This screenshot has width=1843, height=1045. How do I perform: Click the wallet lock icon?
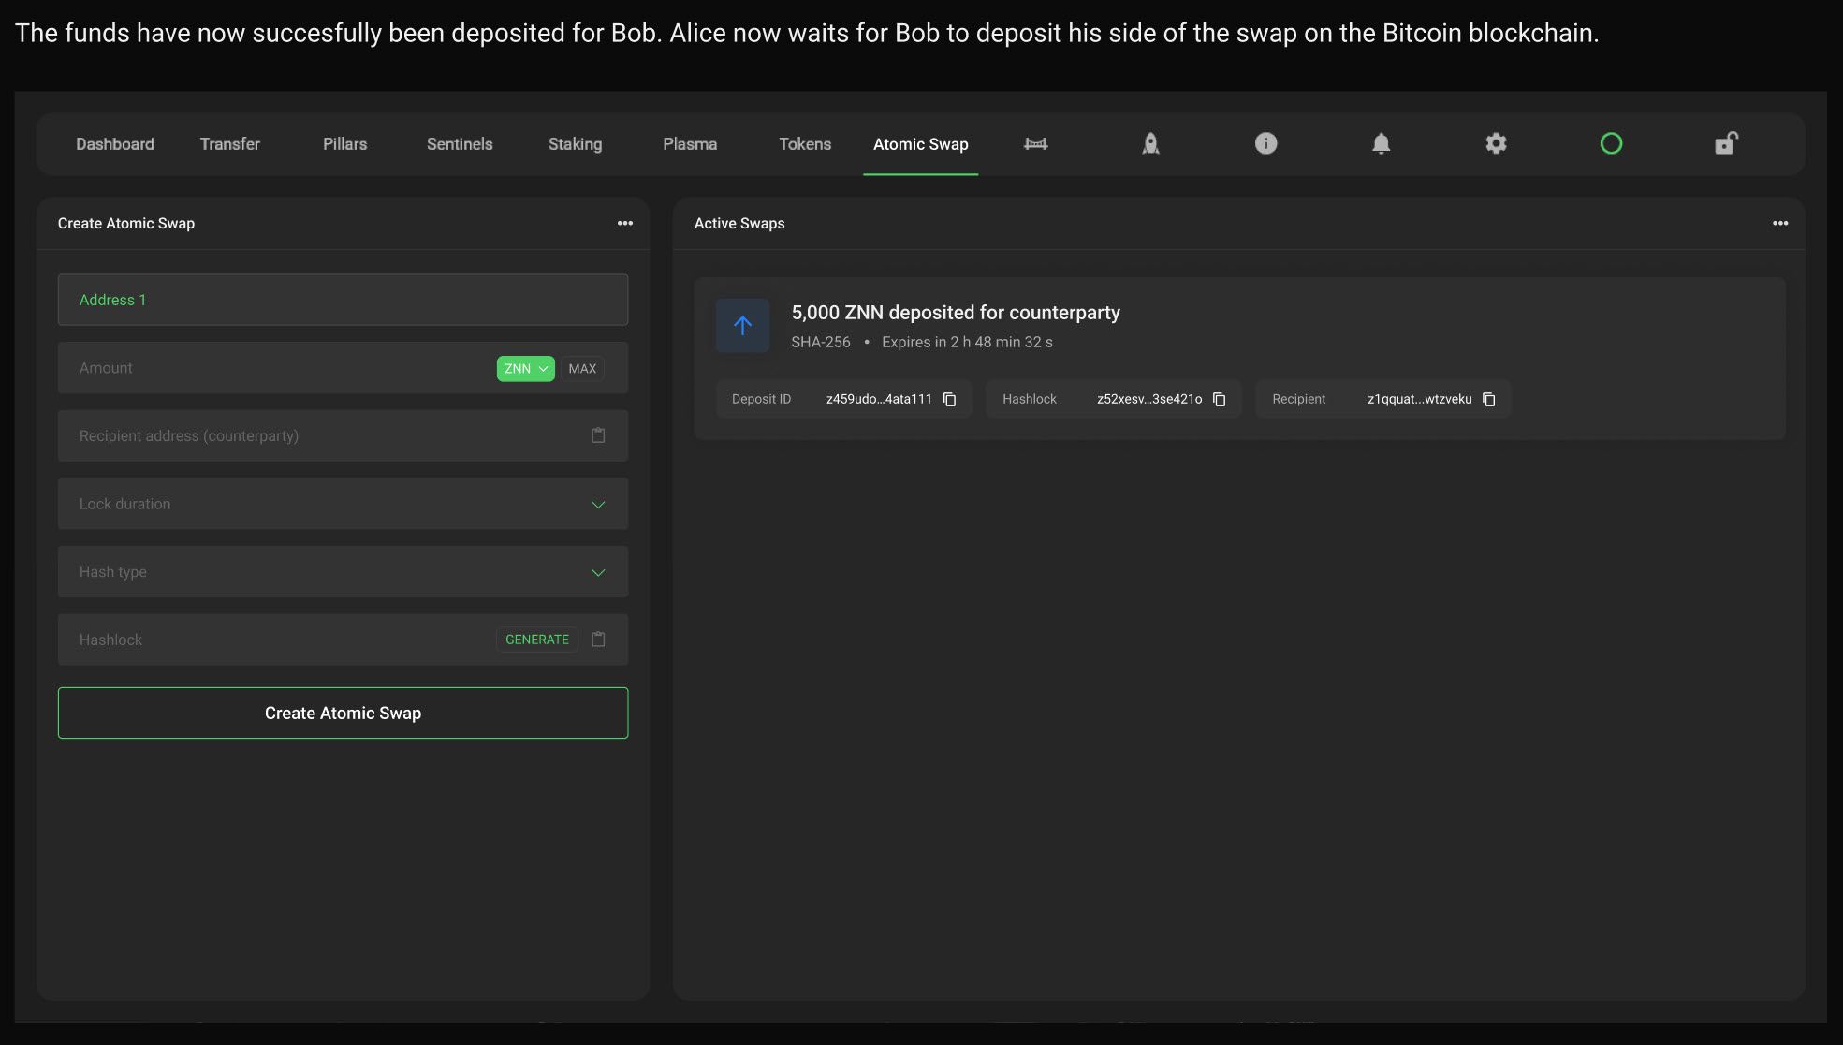click(1726, 143)
